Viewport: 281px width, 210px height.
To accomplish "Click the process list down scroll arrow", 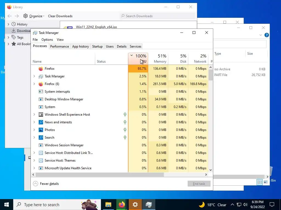I will tap(210, 170).
